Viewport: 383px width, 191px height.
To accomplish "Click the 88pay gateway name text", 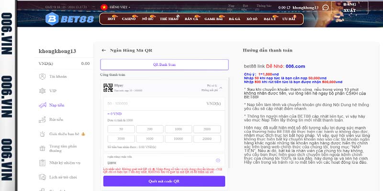I will pyautogui.click(x=119, y=85).
